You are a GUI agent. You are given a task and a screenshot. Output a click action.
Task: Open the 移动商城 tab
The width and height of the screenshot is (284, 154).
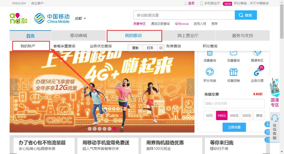point(79,36)
